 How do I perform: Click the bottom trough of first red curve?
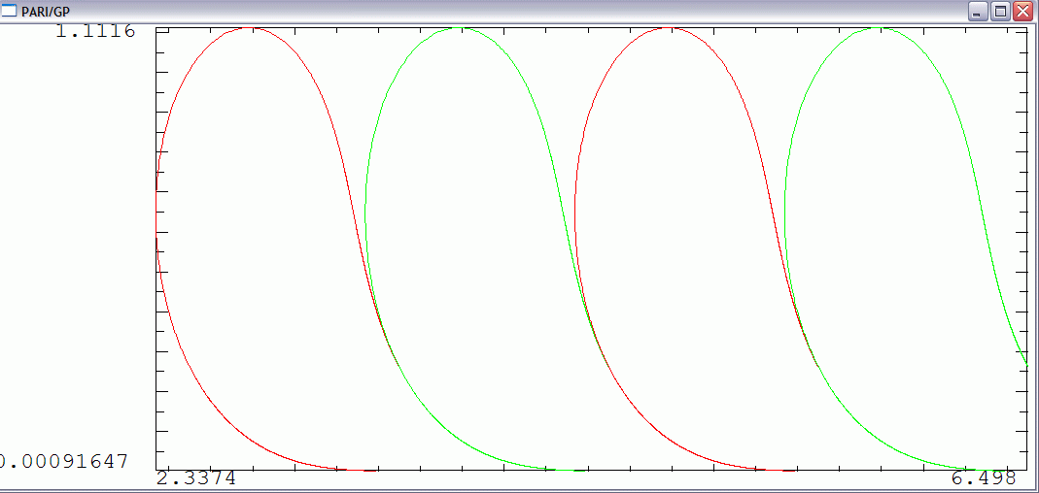pos(360,470)
